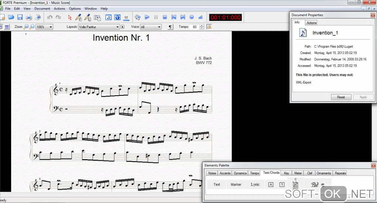377x203 pixels.
Task: Click the guitar chord diagram icon
Action: (x=295, y=184)
